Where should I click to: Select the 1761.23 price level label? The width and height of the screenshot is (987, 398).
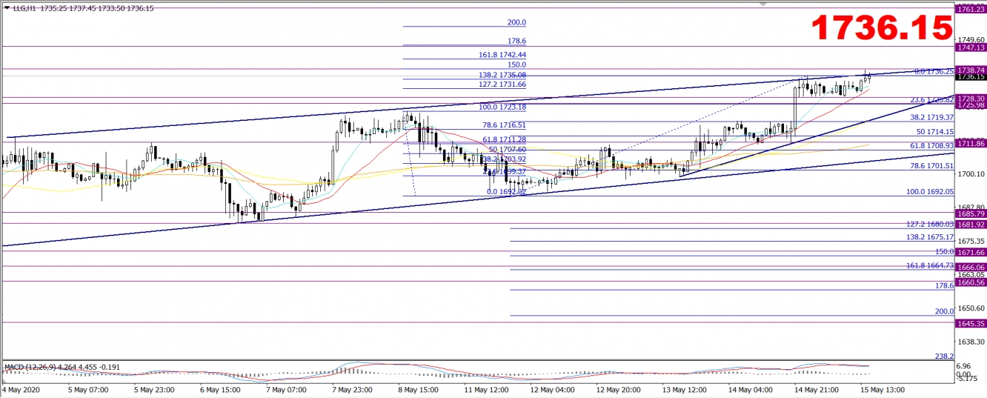pos(970,9)
